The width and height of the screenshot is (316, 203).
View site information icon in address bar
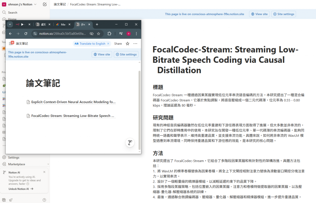35,33
